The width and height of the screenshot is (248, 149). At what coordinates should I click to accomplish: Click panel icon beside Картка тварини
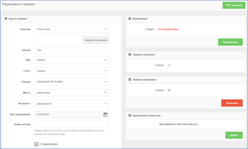6,18
